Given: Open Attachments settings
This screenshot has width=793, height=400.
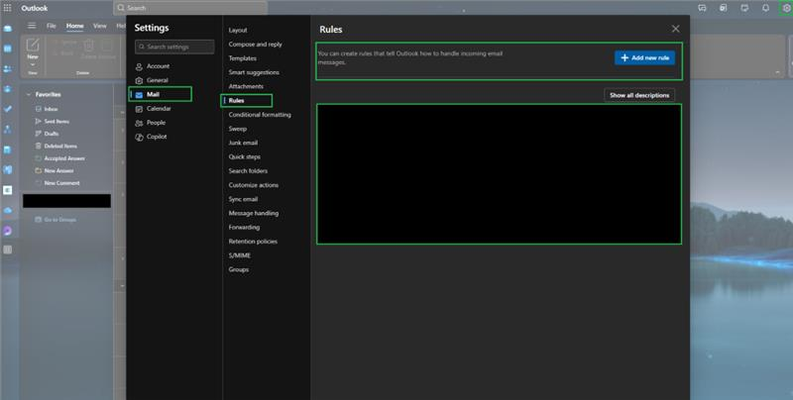Looking at the screenshot, I should pyautogui.click(x=246, y=86).
